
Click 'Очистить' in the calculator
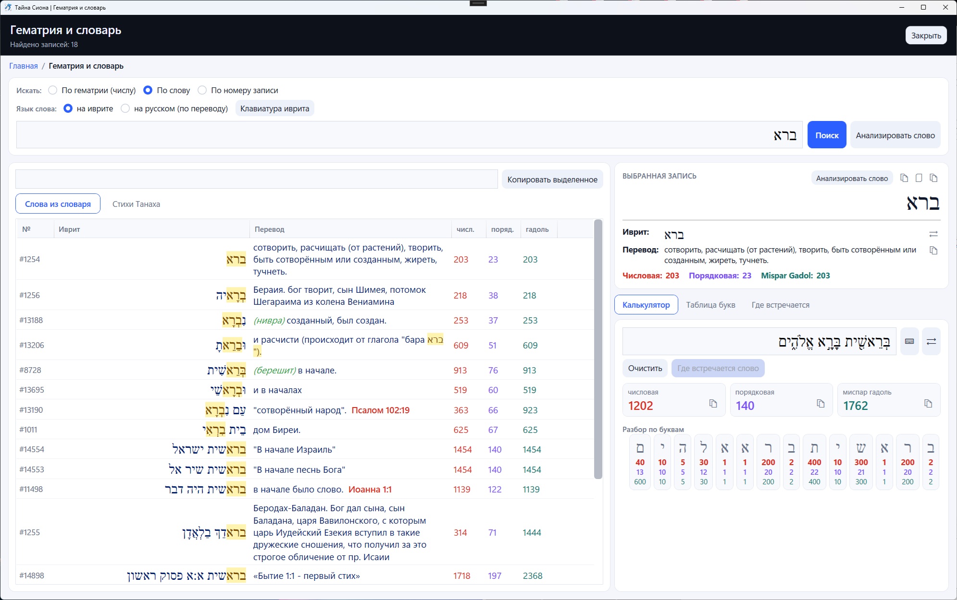645,368
